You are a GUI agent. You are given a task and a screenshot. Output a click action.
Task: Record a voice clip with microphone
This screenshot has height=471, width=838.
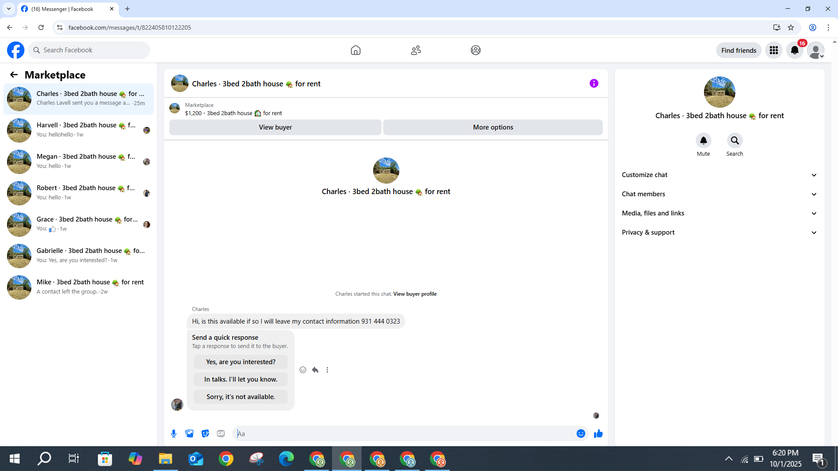tap(174, 433)
